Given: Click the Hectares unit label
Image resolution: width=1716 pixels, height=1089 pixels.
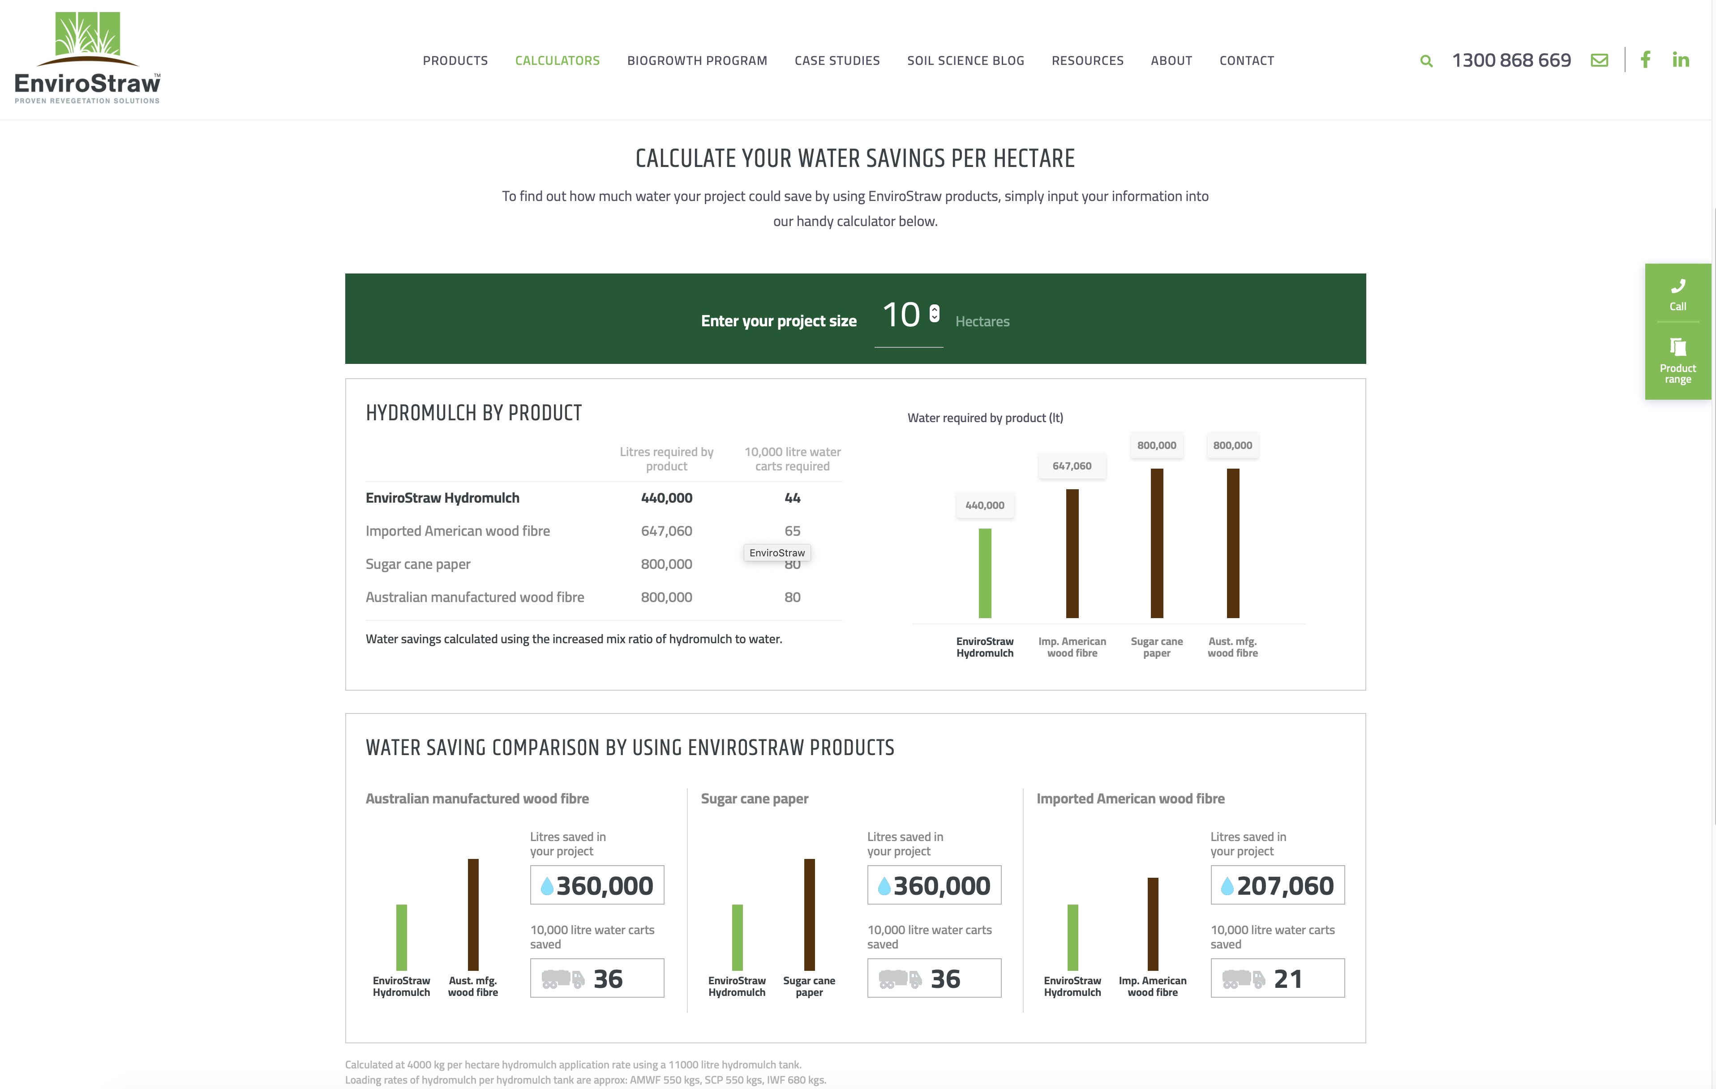Looking at the screenshot, I should [982, 321].
